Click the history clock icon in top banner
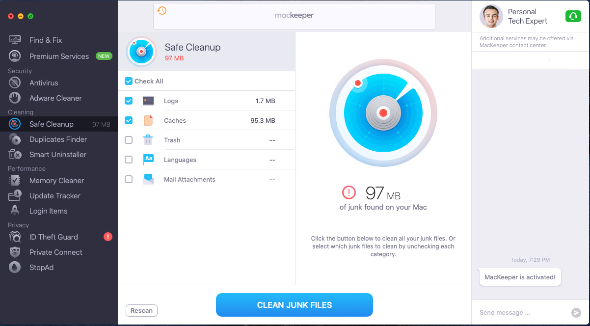Image resolution: width=590 pixels, height=326 pixels. (162, 10)
